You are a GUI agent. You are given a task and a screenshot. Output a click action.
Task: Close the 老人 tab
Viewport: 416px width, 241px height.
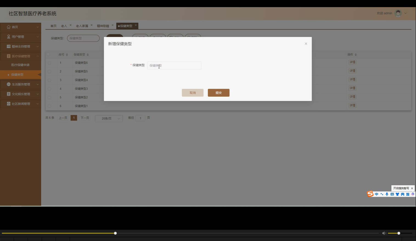click(x=71, y=25)
